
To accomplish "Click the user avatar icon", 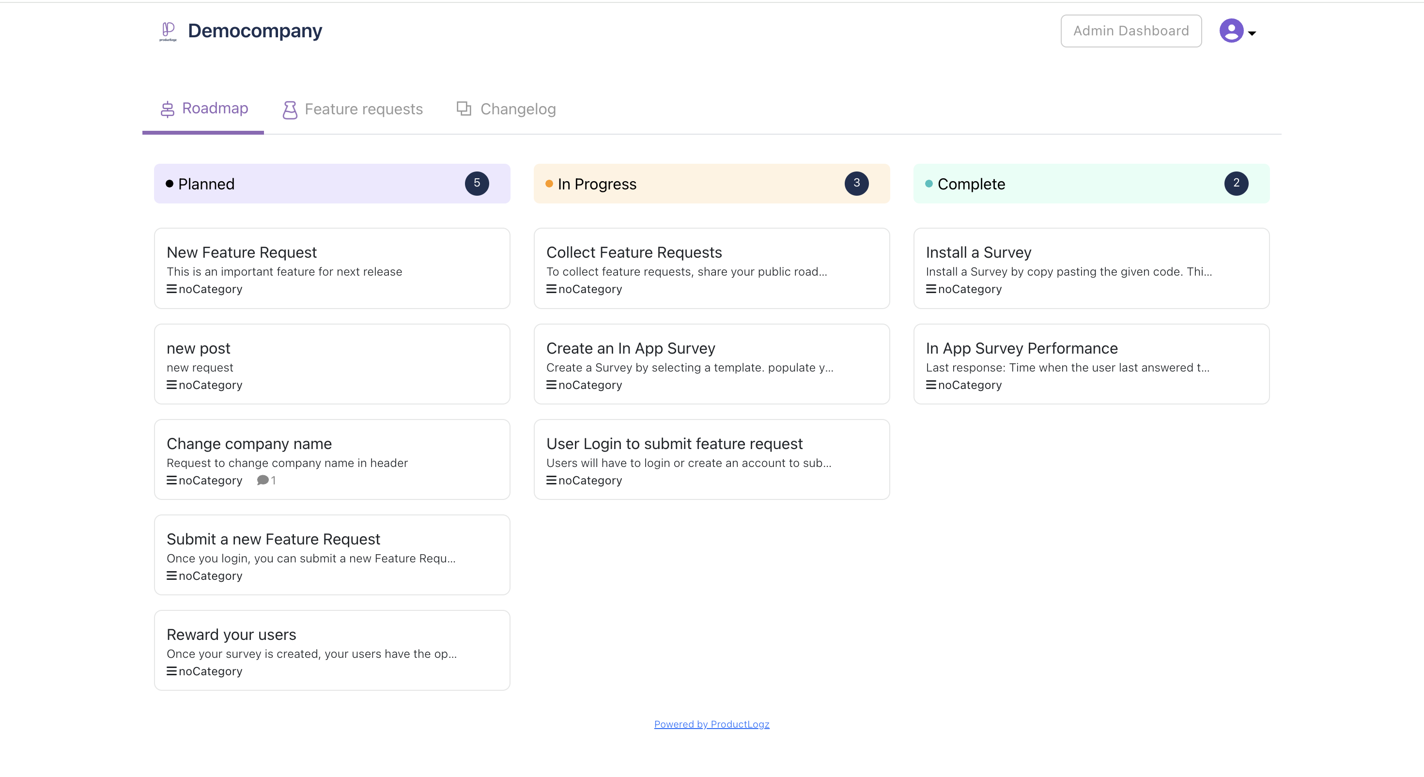I will (x=1231, y=31).
